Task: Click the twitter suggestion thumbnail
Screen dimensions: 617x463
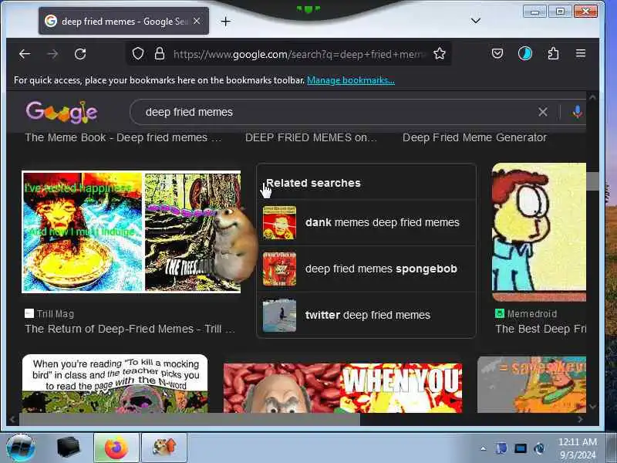Action: coord(279,315)
